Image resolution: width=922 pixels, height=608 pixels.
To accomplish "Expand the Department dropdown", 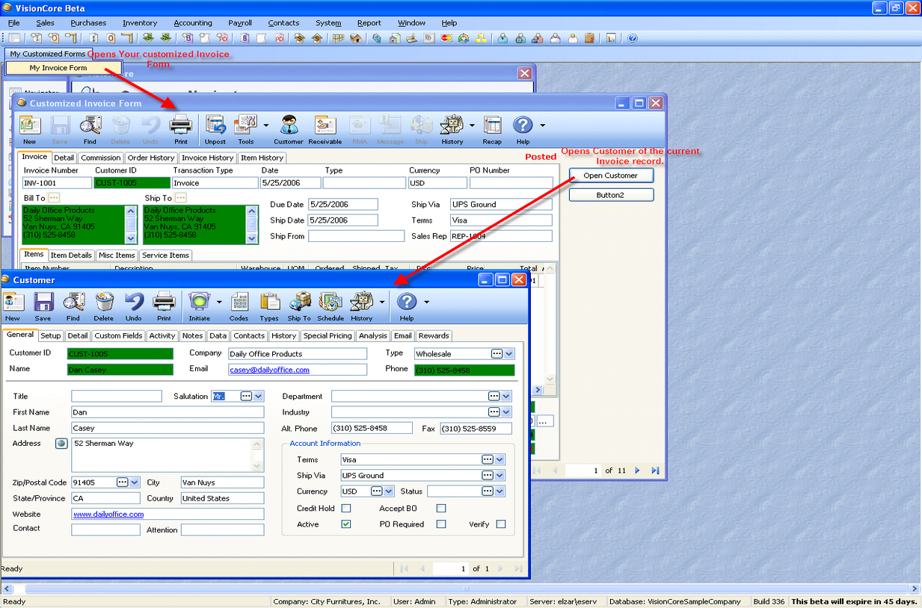I will 506,397.
